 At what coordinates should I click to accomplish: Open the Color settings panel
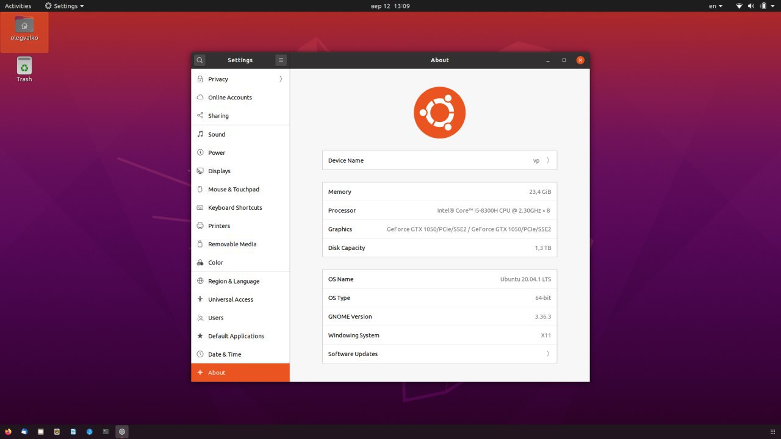[240, 262]
